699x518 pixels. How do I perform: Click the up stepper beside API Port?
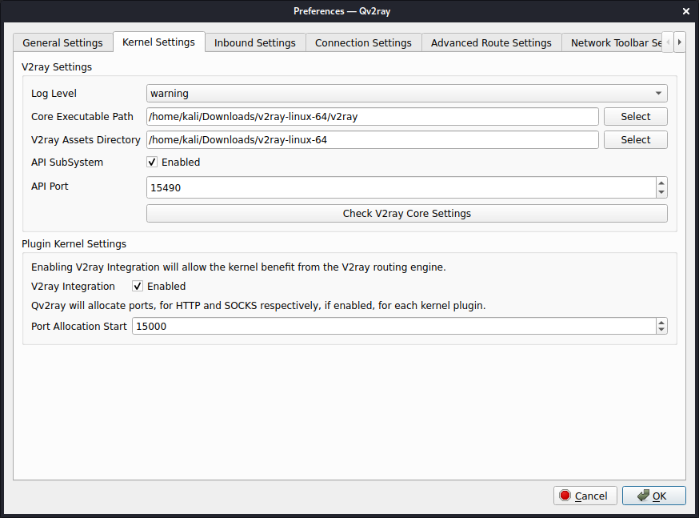click(x=661, y=183)
